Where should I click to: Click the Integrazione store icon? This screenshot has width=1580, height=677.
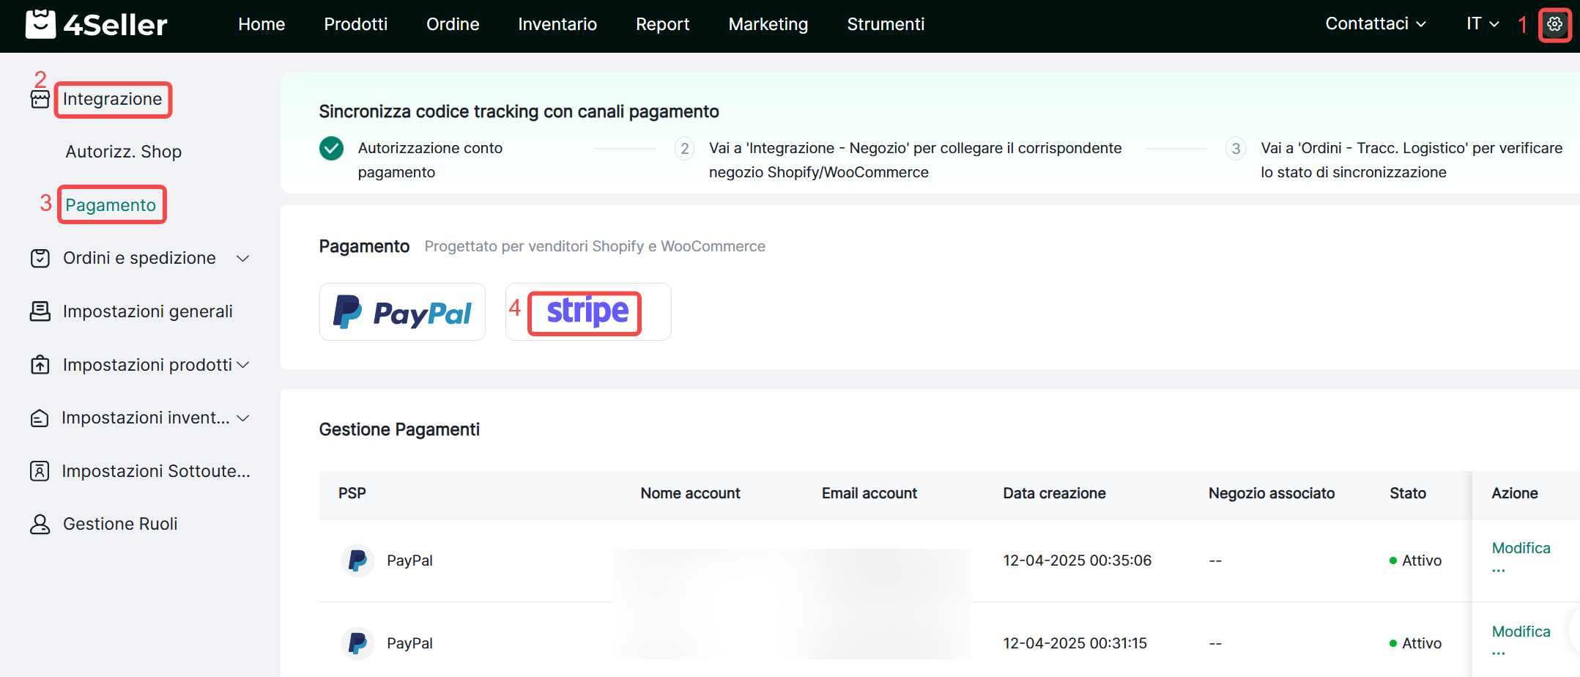tap(40, 100)
